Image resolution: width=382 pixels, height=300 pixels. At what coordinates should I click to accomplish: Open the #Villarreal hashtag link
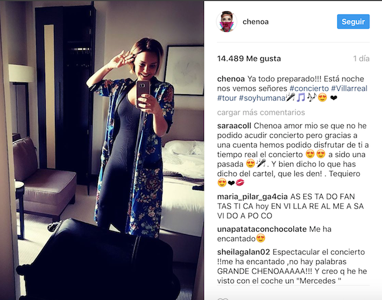click(349, 88)
